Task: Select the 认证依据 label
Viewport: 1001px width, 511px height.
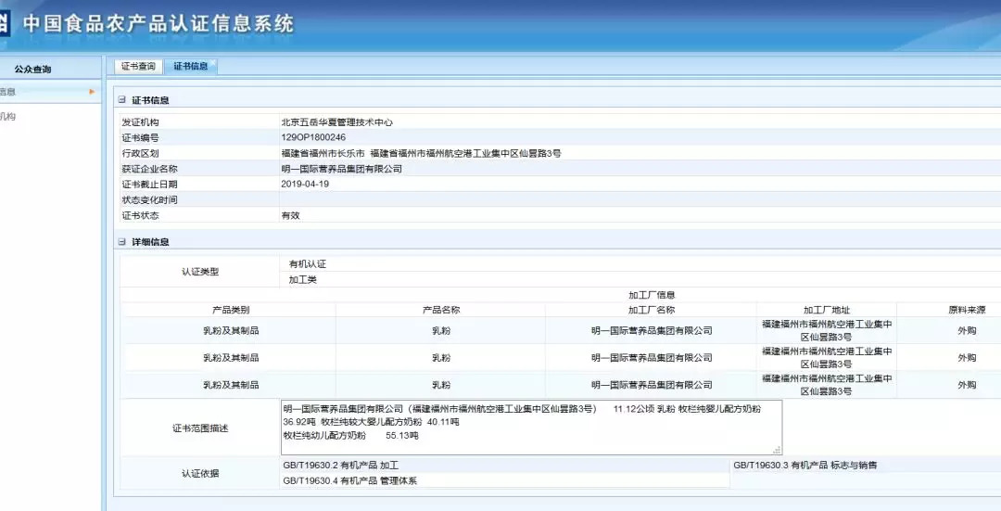Action: click(200, 473)
